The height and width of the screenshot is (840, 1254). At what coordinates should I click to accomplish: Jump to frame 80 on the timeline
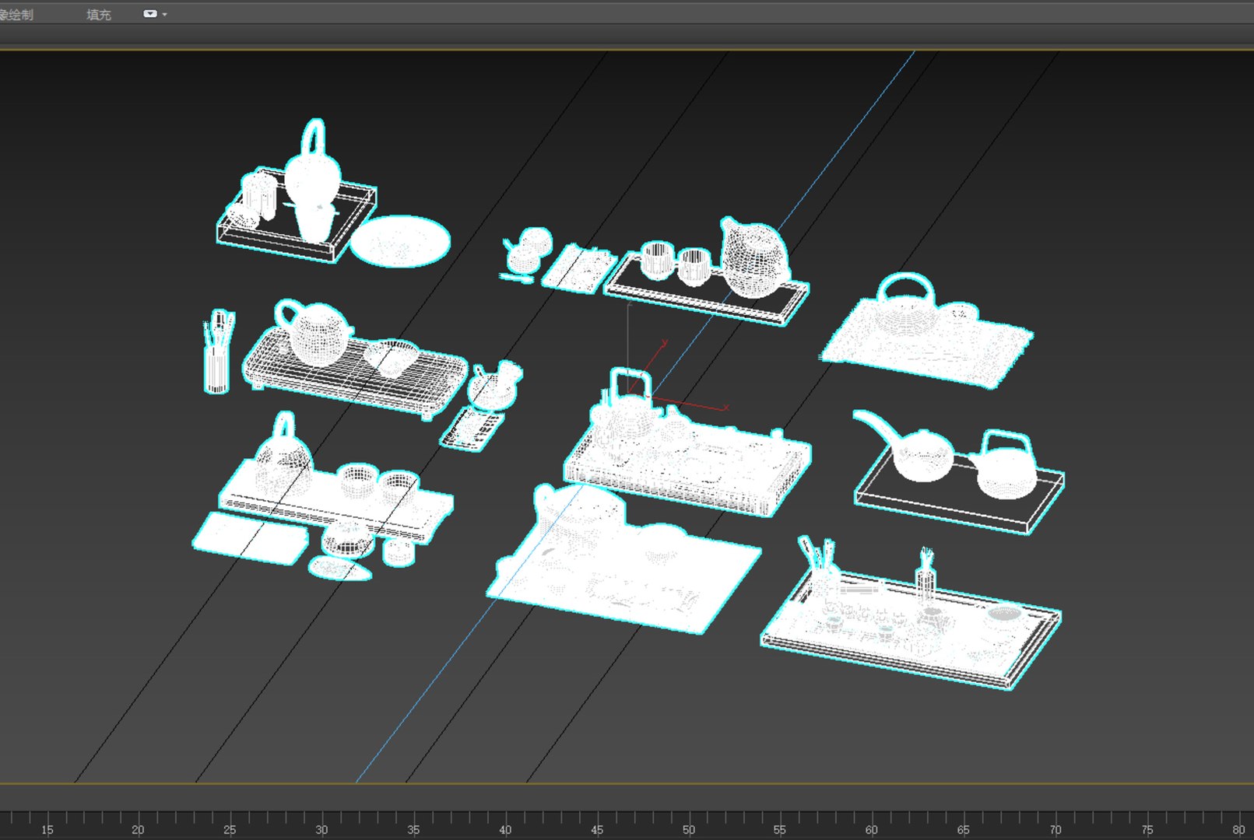point(1238,830)
